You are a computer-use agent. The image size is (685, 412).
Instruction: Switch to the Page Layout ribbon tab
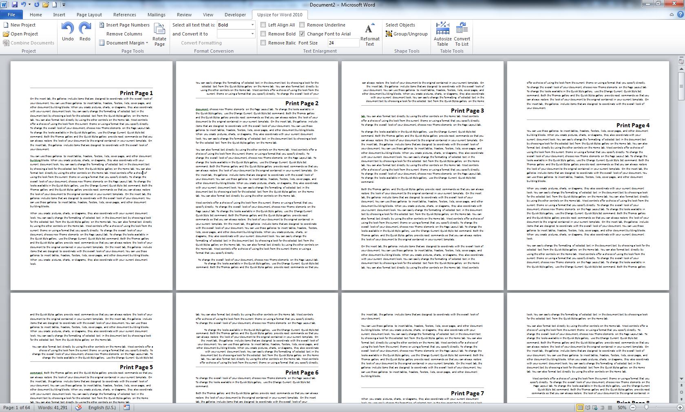(x=89, y=15)
